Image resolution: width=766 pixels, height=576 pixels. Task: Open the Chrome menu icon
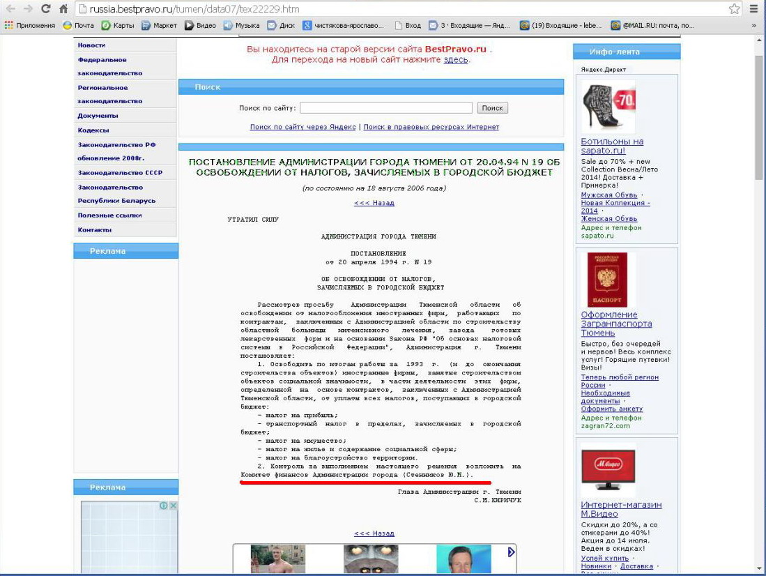[753, 9]
